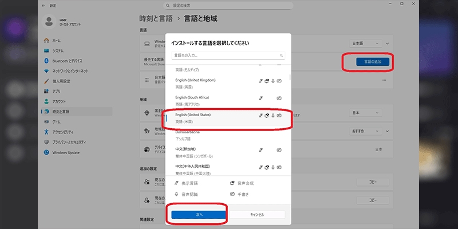
Task: Select English (United Kingdom) language row
Action: [228, 84]
